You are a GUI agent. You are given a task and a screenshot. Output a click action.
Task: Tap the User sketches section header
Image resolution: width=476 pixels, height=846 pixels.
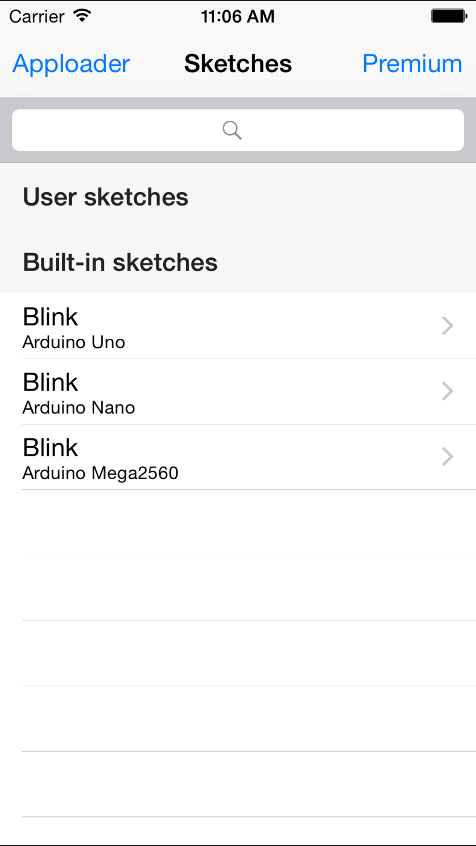106,197
